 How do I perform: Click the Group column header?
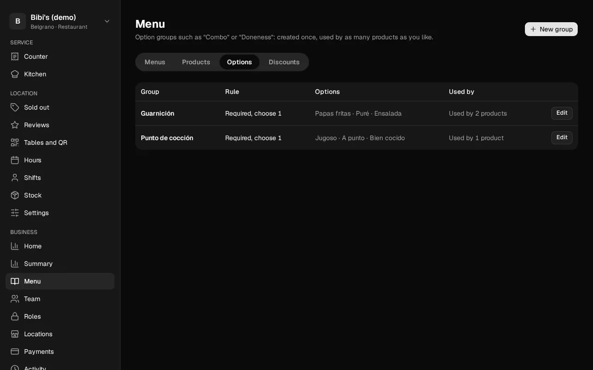[x=150, y=92]
